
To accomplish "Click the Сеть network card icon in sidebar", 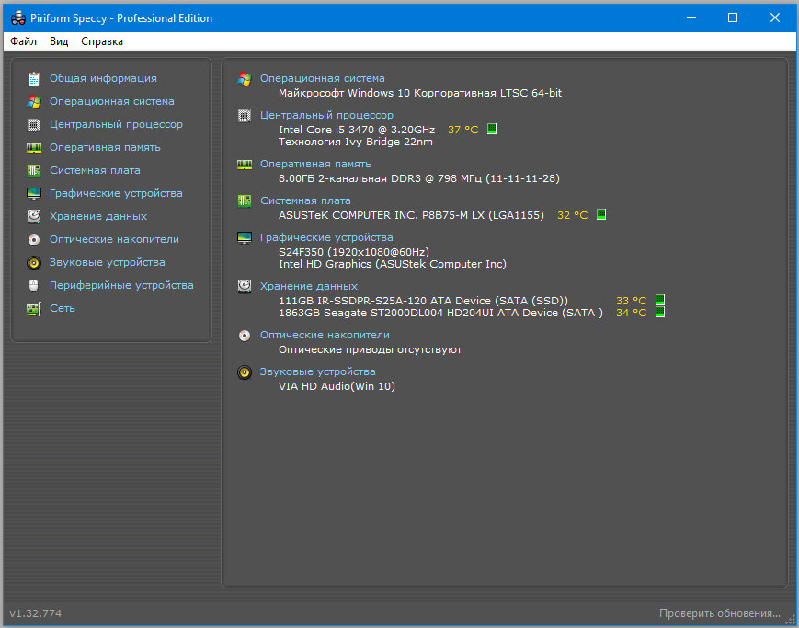I will click(34, 308).
